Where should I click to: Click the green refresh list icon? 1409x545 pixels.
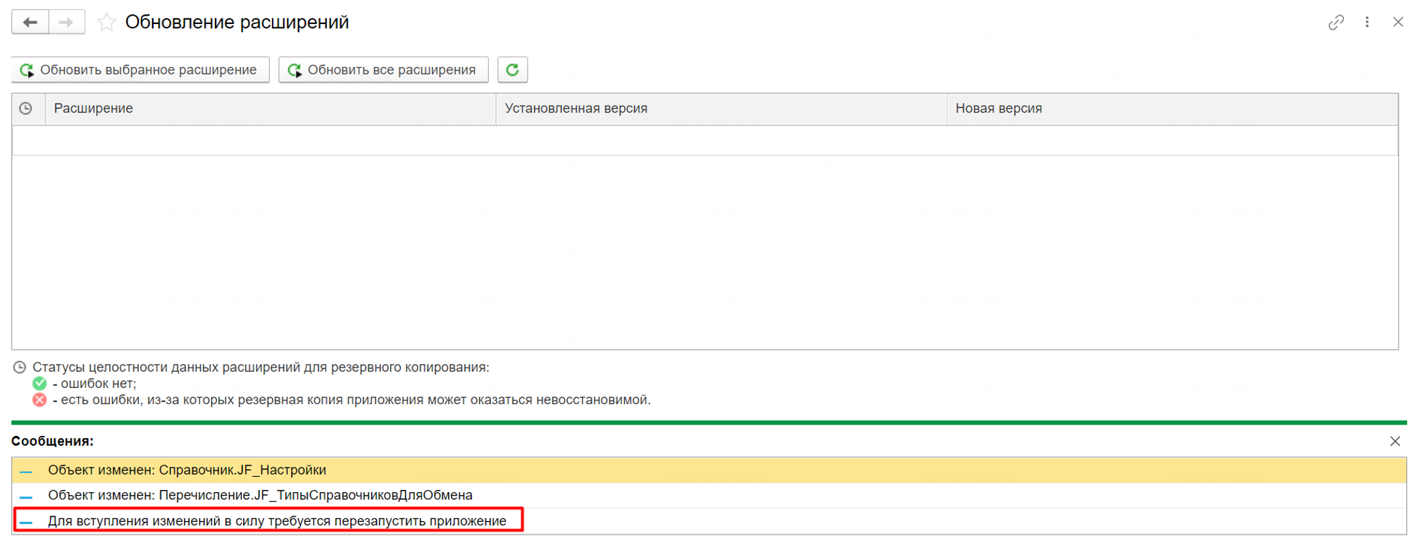512,70
